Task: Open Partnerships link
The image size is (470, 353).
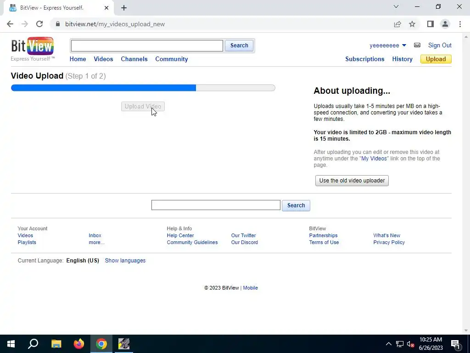Action: tap(323, 235)
